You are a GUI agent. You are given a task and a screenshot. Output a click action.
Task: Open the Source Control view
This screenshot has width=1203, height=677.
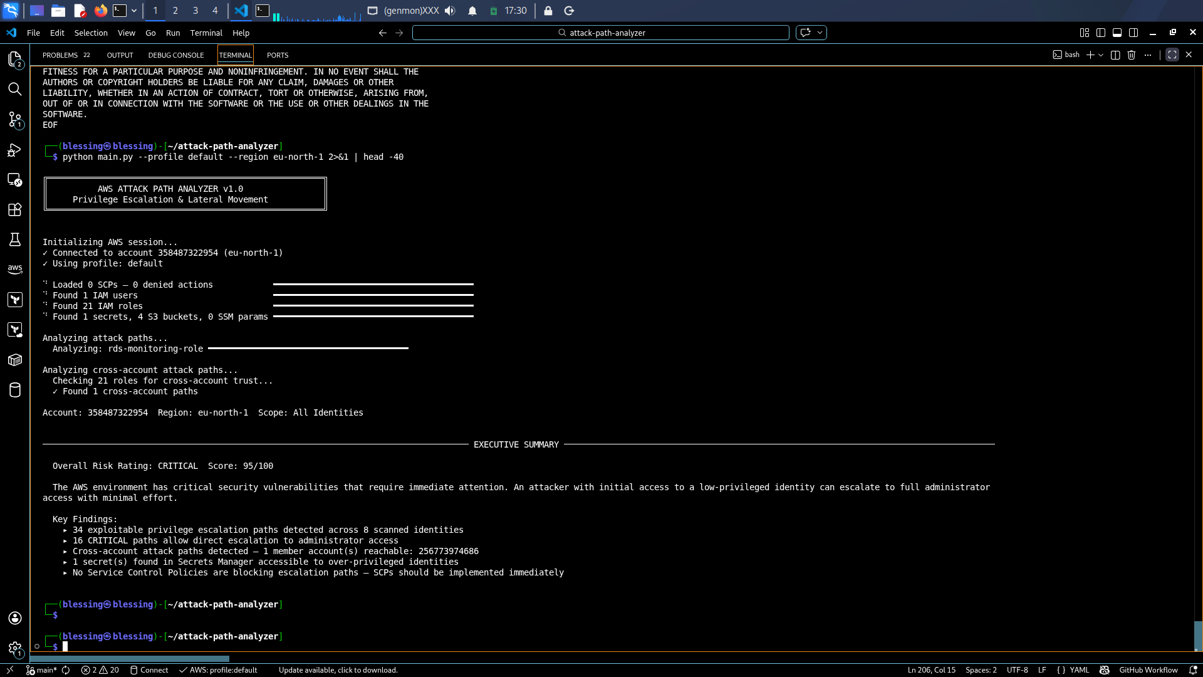click(x=15, y=119)
